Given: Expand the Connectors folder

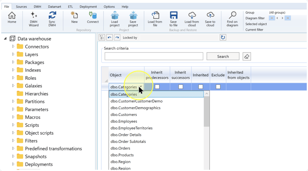Looking at the screenshot, I should (13, 46).
